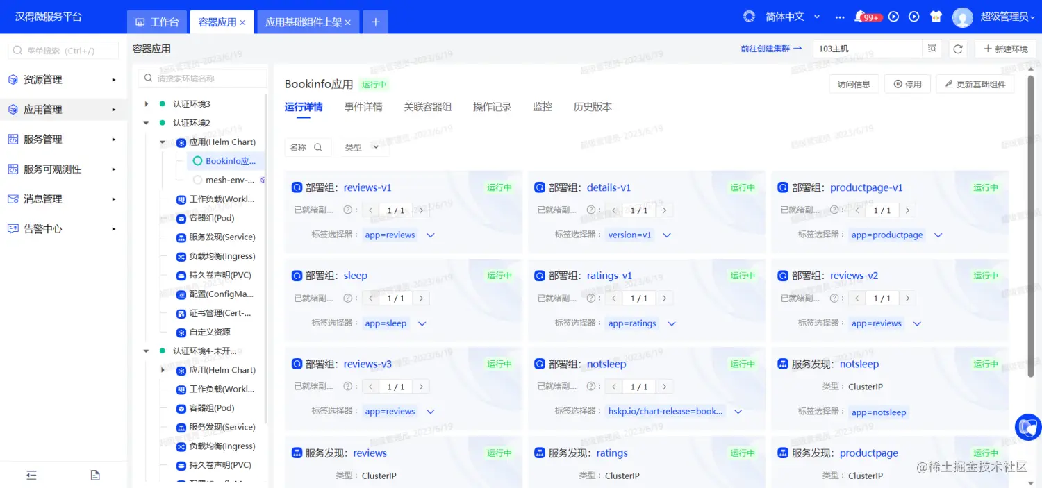This screenshot has width=1042, height=488.
Task: Expand app=sleep label selector chevron
Action: (x=422, y=323)
